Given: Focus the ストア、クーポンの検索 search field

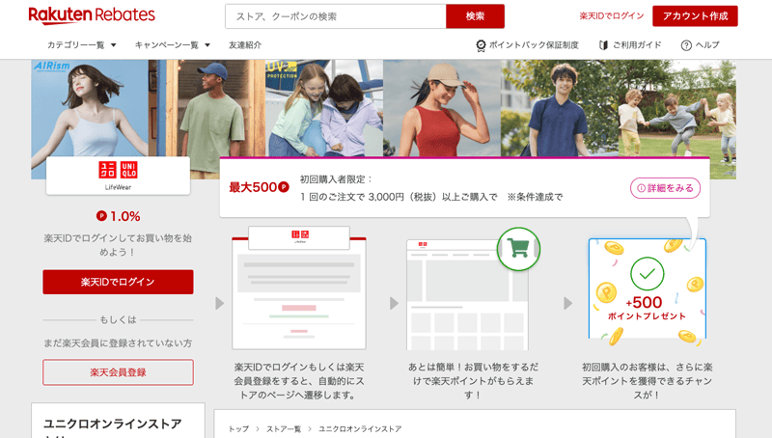Looking at the screenshot, I should click(336, 16).
